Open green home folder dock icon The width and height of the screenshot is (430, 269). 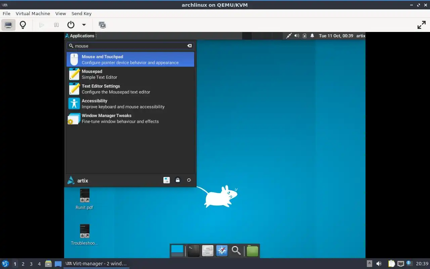(x=252, y=251)
